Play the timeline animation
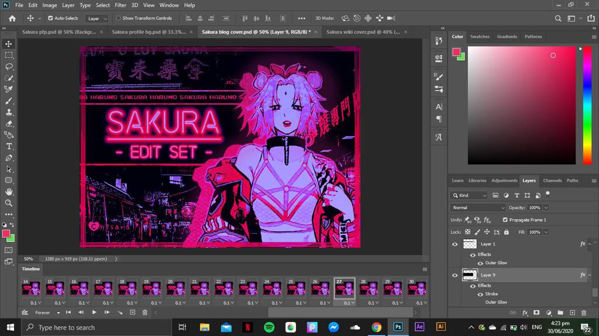Image resolution: width=599 pixels, height=336 pixels. (94, 313)
